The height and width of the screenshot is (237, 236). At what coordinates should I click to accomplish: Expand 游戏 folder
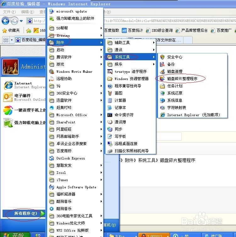coord(75,64)
